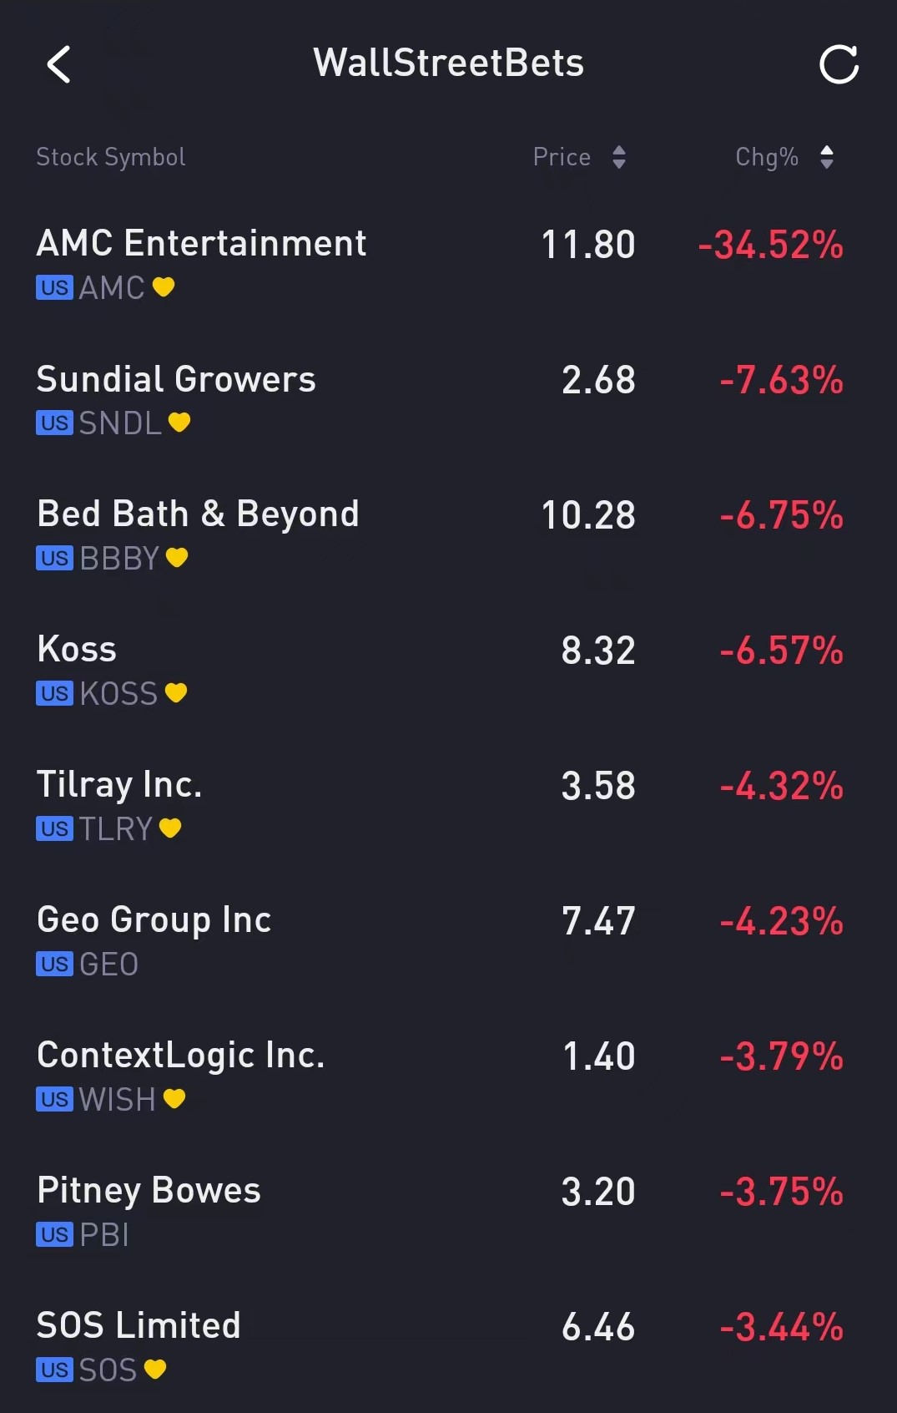Click the heart icon beside SOS ticker
The height and width of the screenshot is (1413, 897).
pyautogui.click(x=155, y=1370)
